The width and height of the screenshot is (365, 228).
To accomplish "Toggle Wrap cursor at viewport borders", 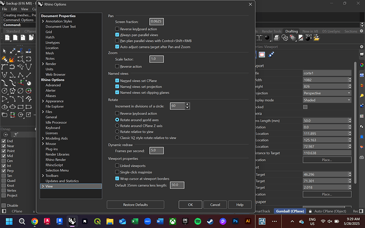I will 117,179.
